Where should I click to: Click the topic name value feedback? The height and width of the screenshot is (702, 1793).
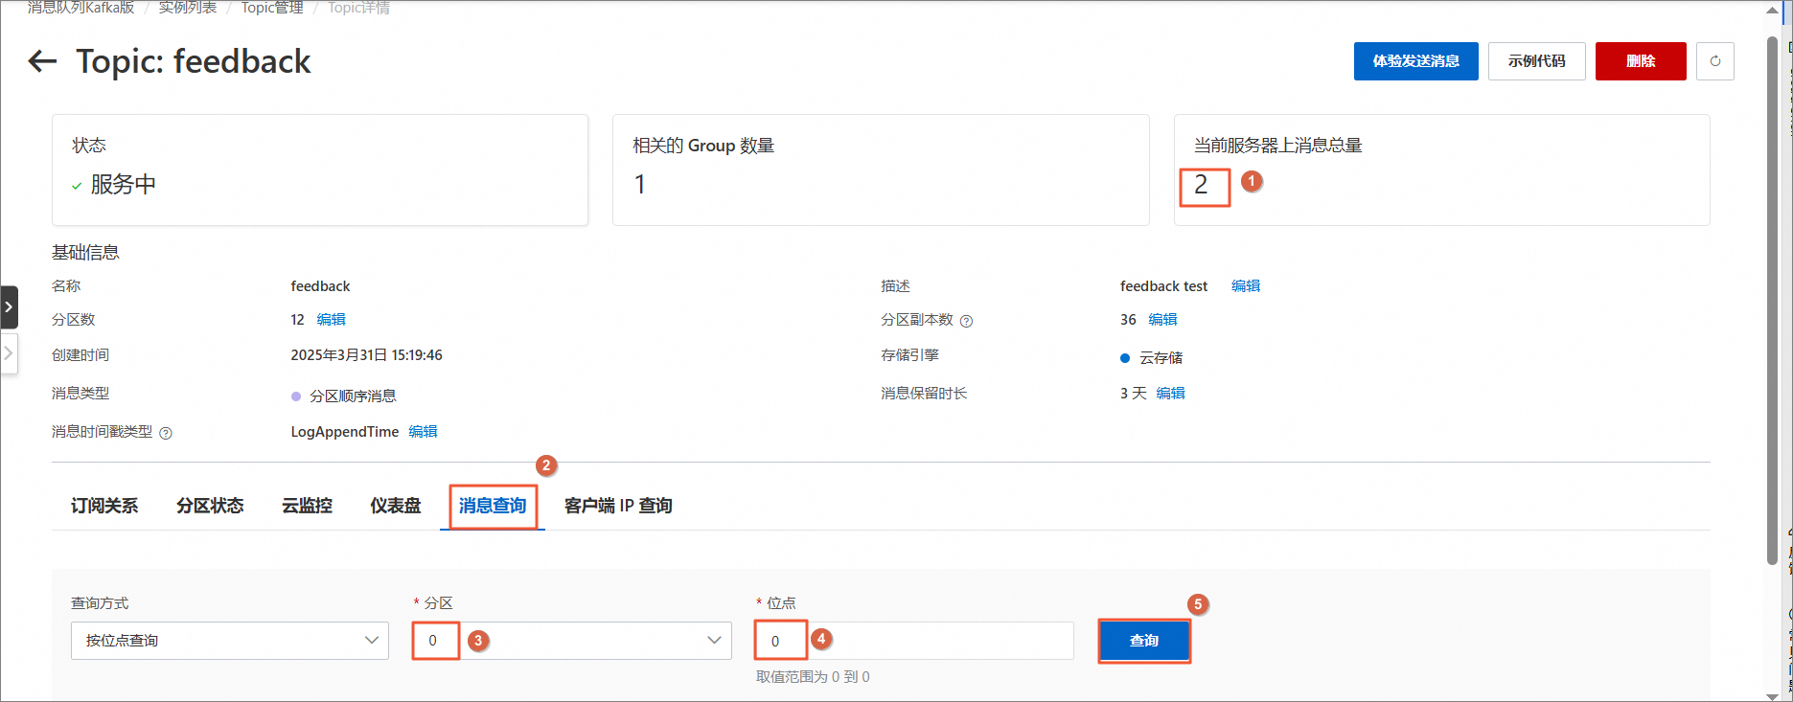320,286
